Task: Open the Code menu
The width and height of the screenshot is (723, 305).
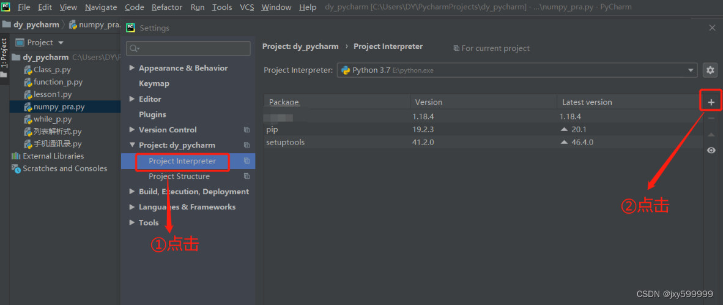Action: 134,7
